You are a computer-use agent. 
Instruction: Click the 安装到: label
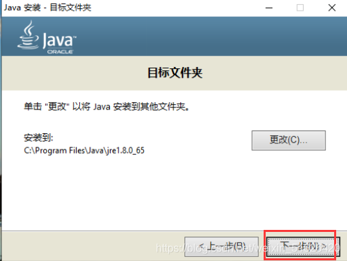point(39,137)
